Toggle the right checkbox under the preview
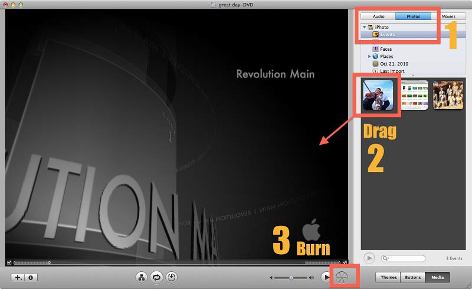Screen dimensions: 472x289 pos(345,262)
